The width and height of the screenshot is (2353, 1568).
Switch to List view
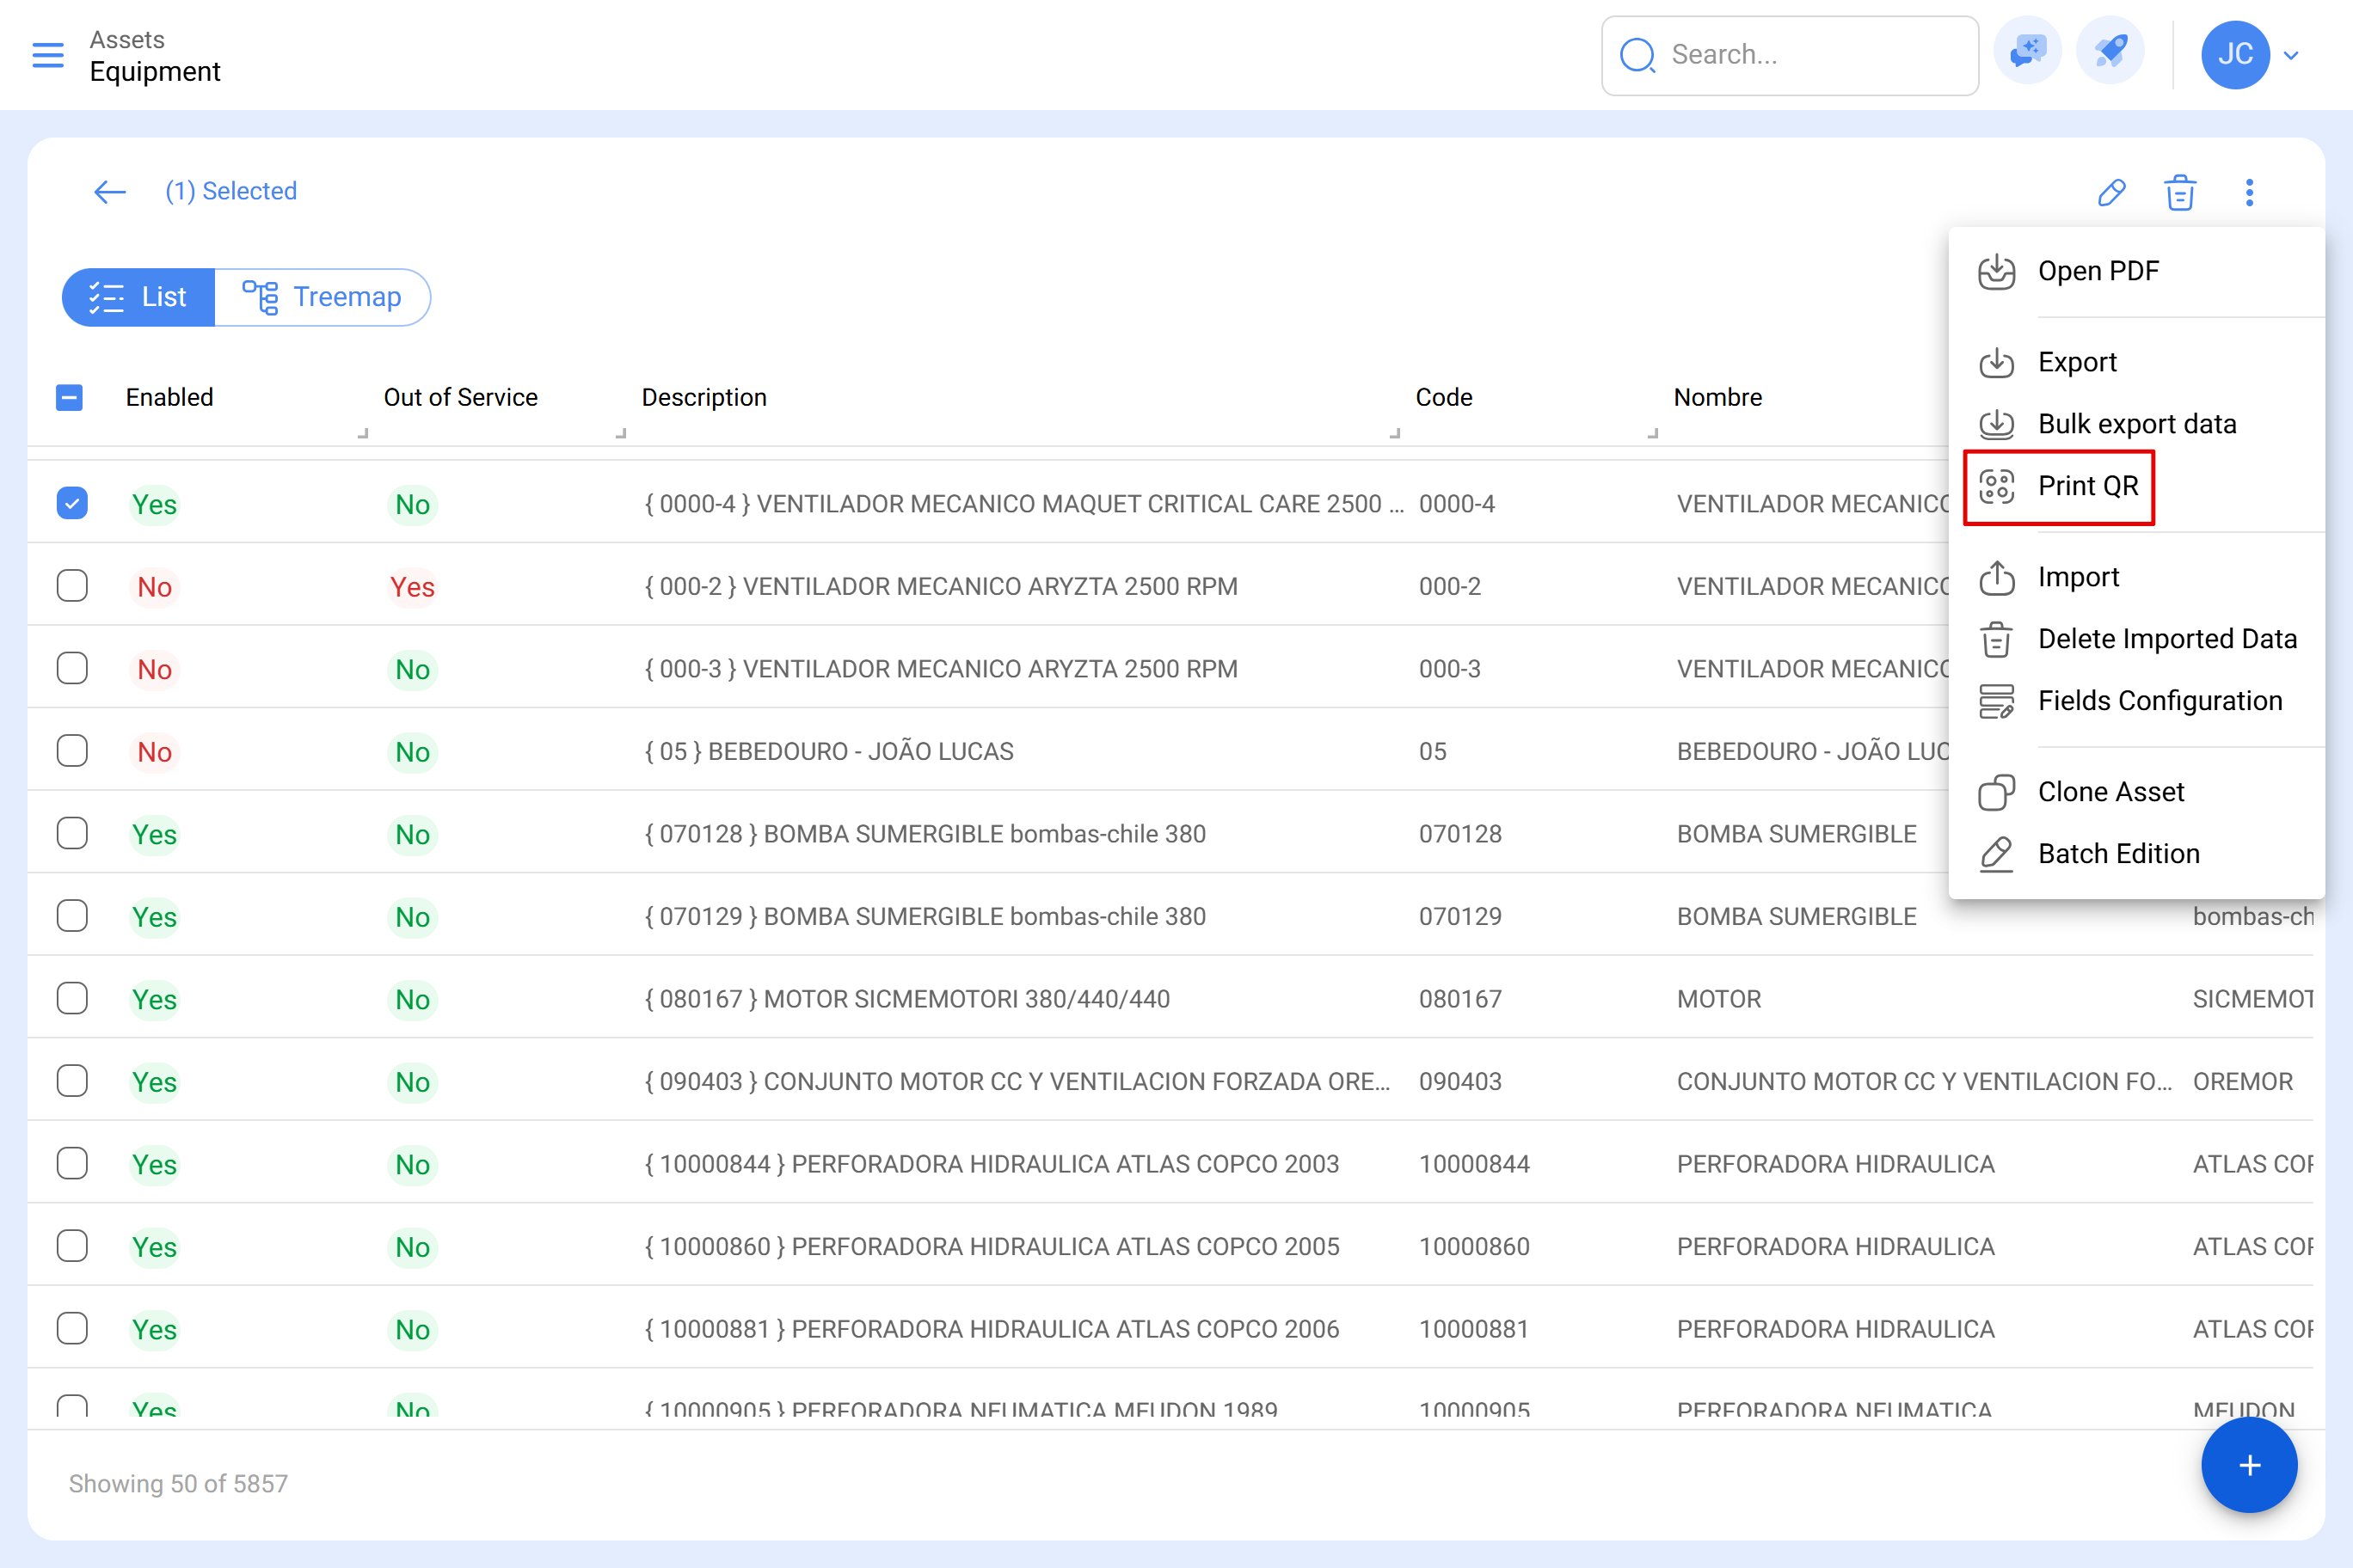[x=138, y=297]
